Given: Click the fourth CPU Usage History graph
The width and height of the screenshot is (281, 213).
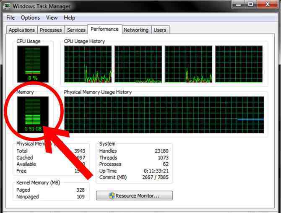Looking at the screenshot, I should tap(239, 64).
